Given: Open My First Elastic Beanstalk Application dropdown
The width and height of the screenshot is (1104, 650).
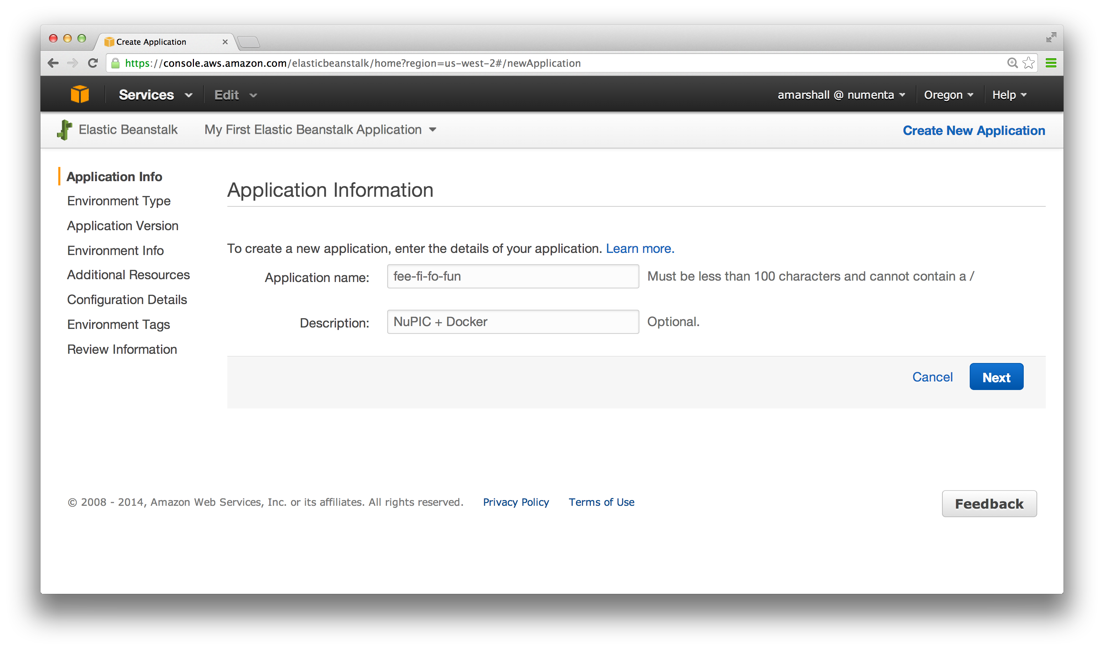Looking at the screenshot, I should 320,130.
